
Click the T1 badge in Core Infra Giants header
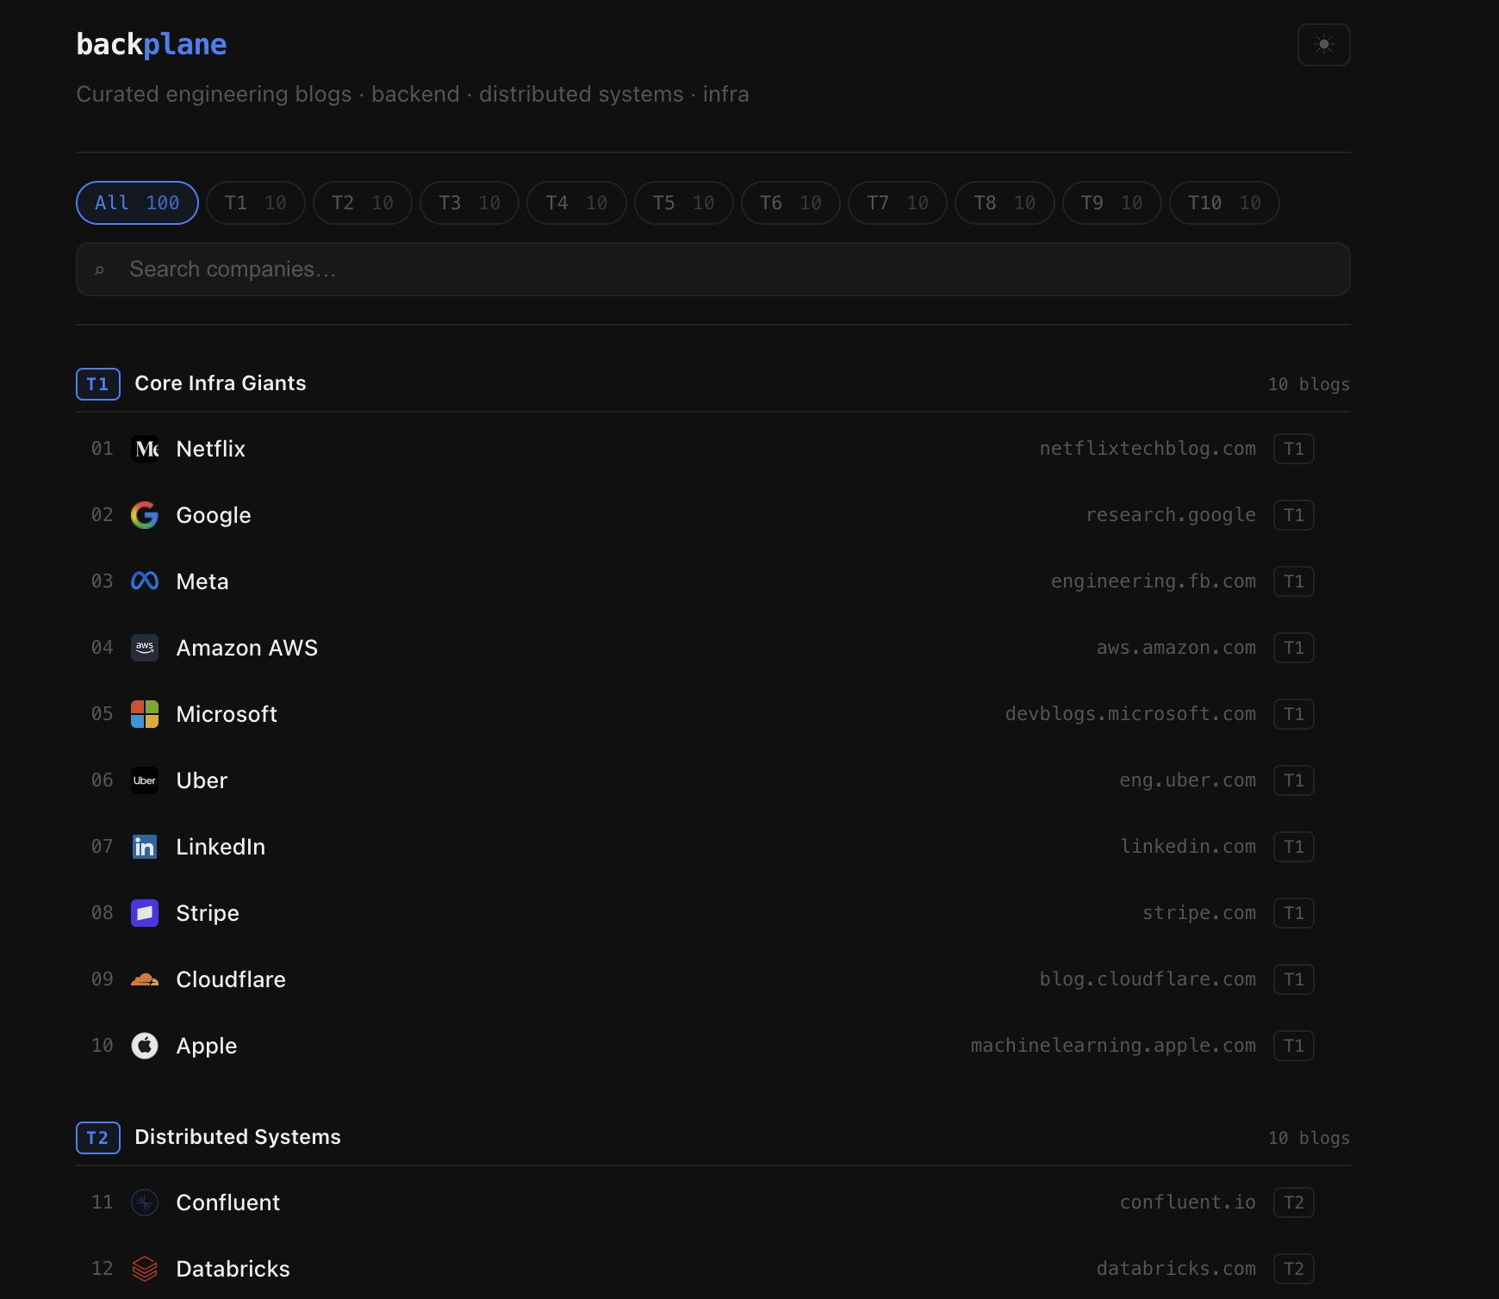(98, 384)
